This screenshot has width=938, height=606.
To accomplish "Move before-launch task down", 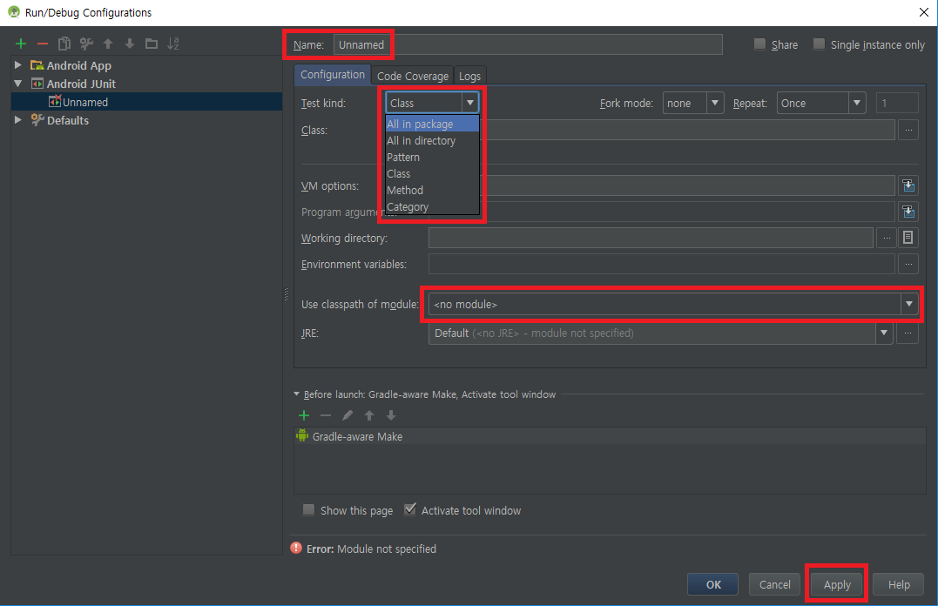I will click(x=391, y=415).
